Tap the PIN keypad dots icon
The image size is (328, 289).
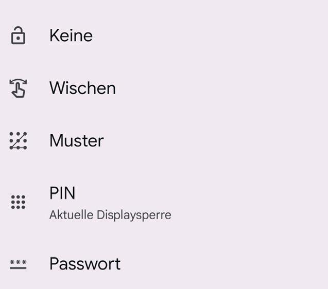point(18,202)
